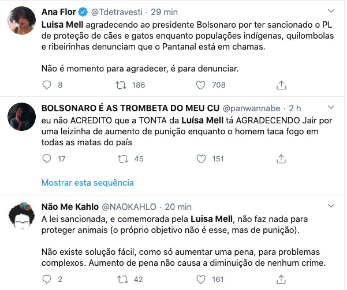
Task: Like Ana Flor's tweet
Action: (201, 85)
